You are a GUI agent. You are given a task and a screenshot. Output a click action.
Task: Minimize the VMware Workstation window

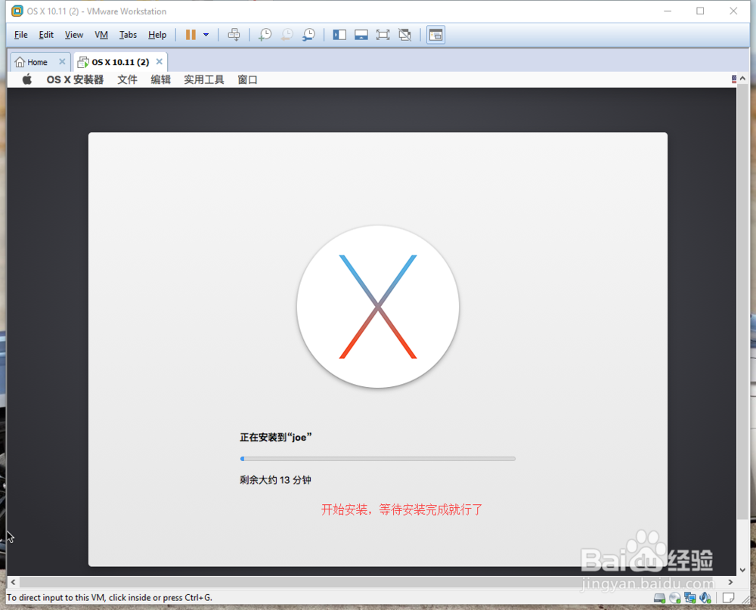point(668,11)
